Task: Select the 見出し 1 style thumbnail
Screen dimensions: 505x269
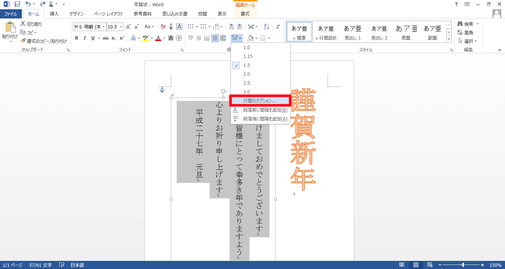Action: pos(353,32)
